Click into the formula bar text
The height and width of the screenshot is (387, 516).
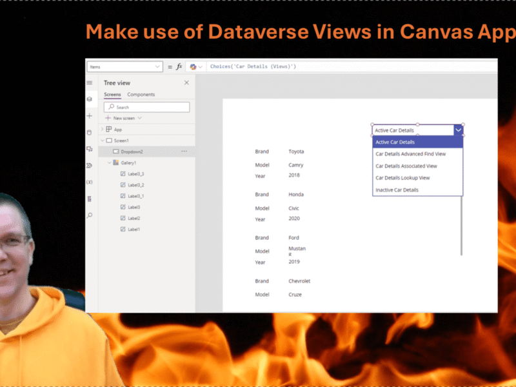(x=253, y=66)
